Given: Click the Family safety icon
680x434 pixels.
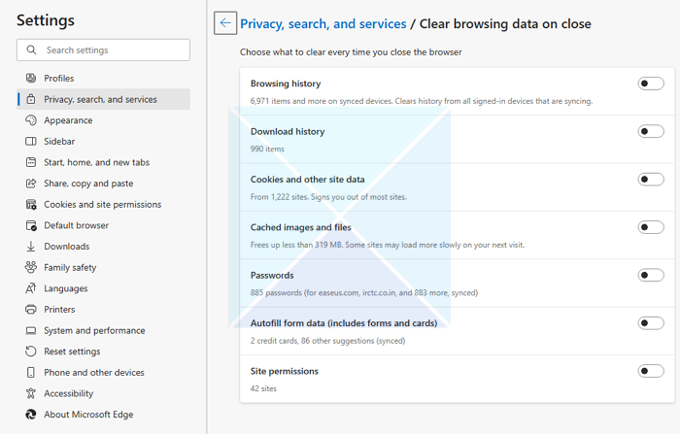Looking at the screenshot, I should pyautogui.click(x=31, y=268).
